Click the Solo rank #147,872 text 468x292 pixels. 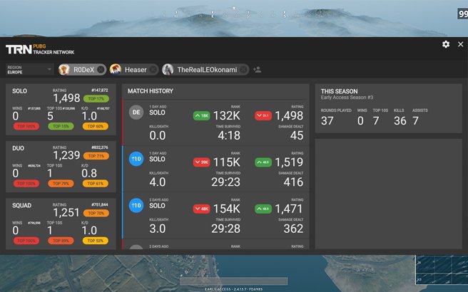click(x=100, y=90)
